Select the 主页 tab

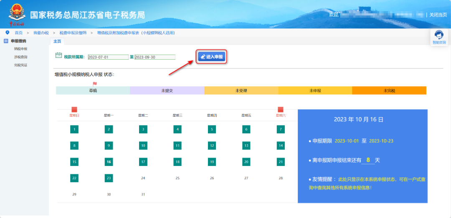(x=57, y=41)
